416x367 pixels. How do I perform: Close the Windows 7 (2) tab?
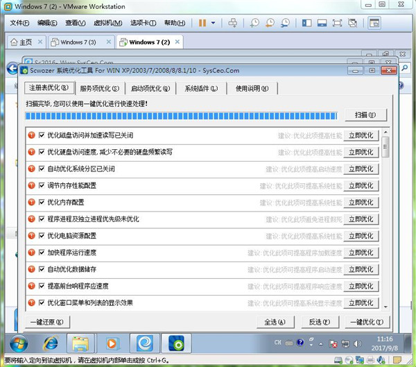pos(177,42)
